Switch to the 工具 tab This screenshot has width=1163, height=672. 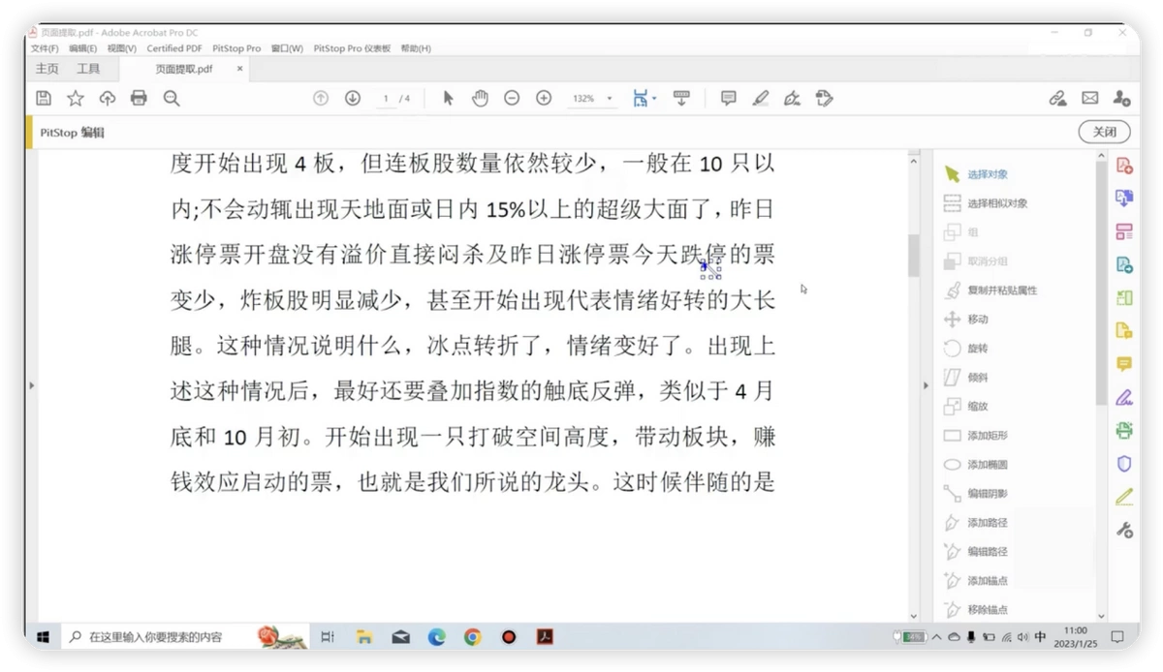click(x=88, y=69)
